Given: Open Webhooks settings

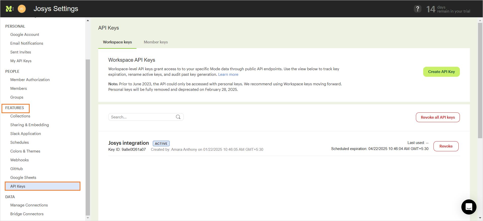Looking at the screenshot, I should [20, 160].
